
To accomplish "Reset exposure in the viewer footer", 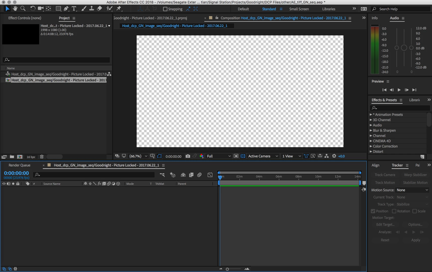I will click(334, 156).
